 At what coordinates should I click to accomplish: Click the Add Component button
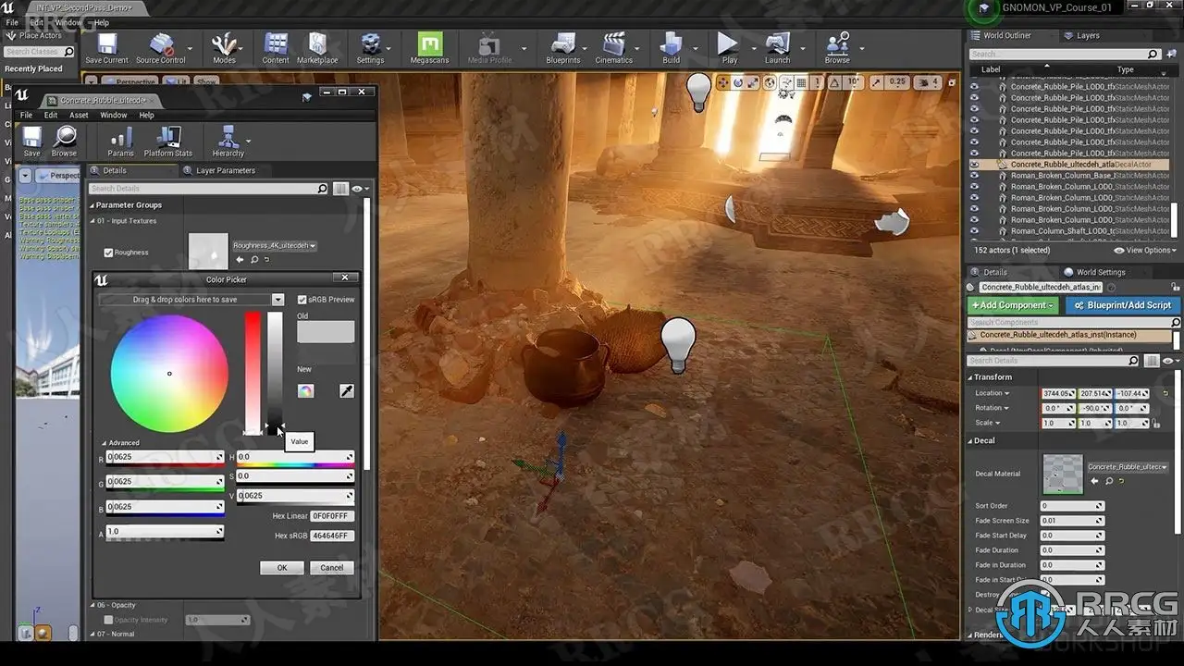(x=1012, y=305)
